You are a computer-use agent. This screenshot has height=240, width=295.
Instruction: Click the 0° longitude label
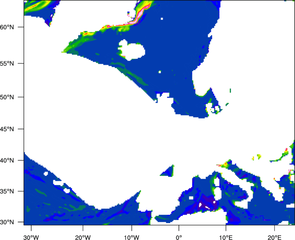point(179,237)
